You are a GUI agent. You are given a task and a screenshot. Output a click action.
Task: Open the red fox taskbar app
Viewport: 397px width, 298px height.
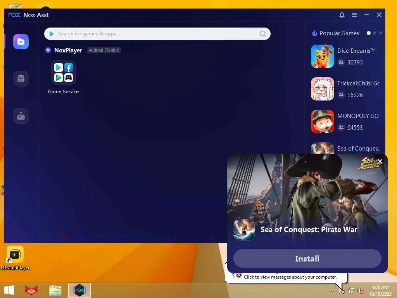(31, 290)
